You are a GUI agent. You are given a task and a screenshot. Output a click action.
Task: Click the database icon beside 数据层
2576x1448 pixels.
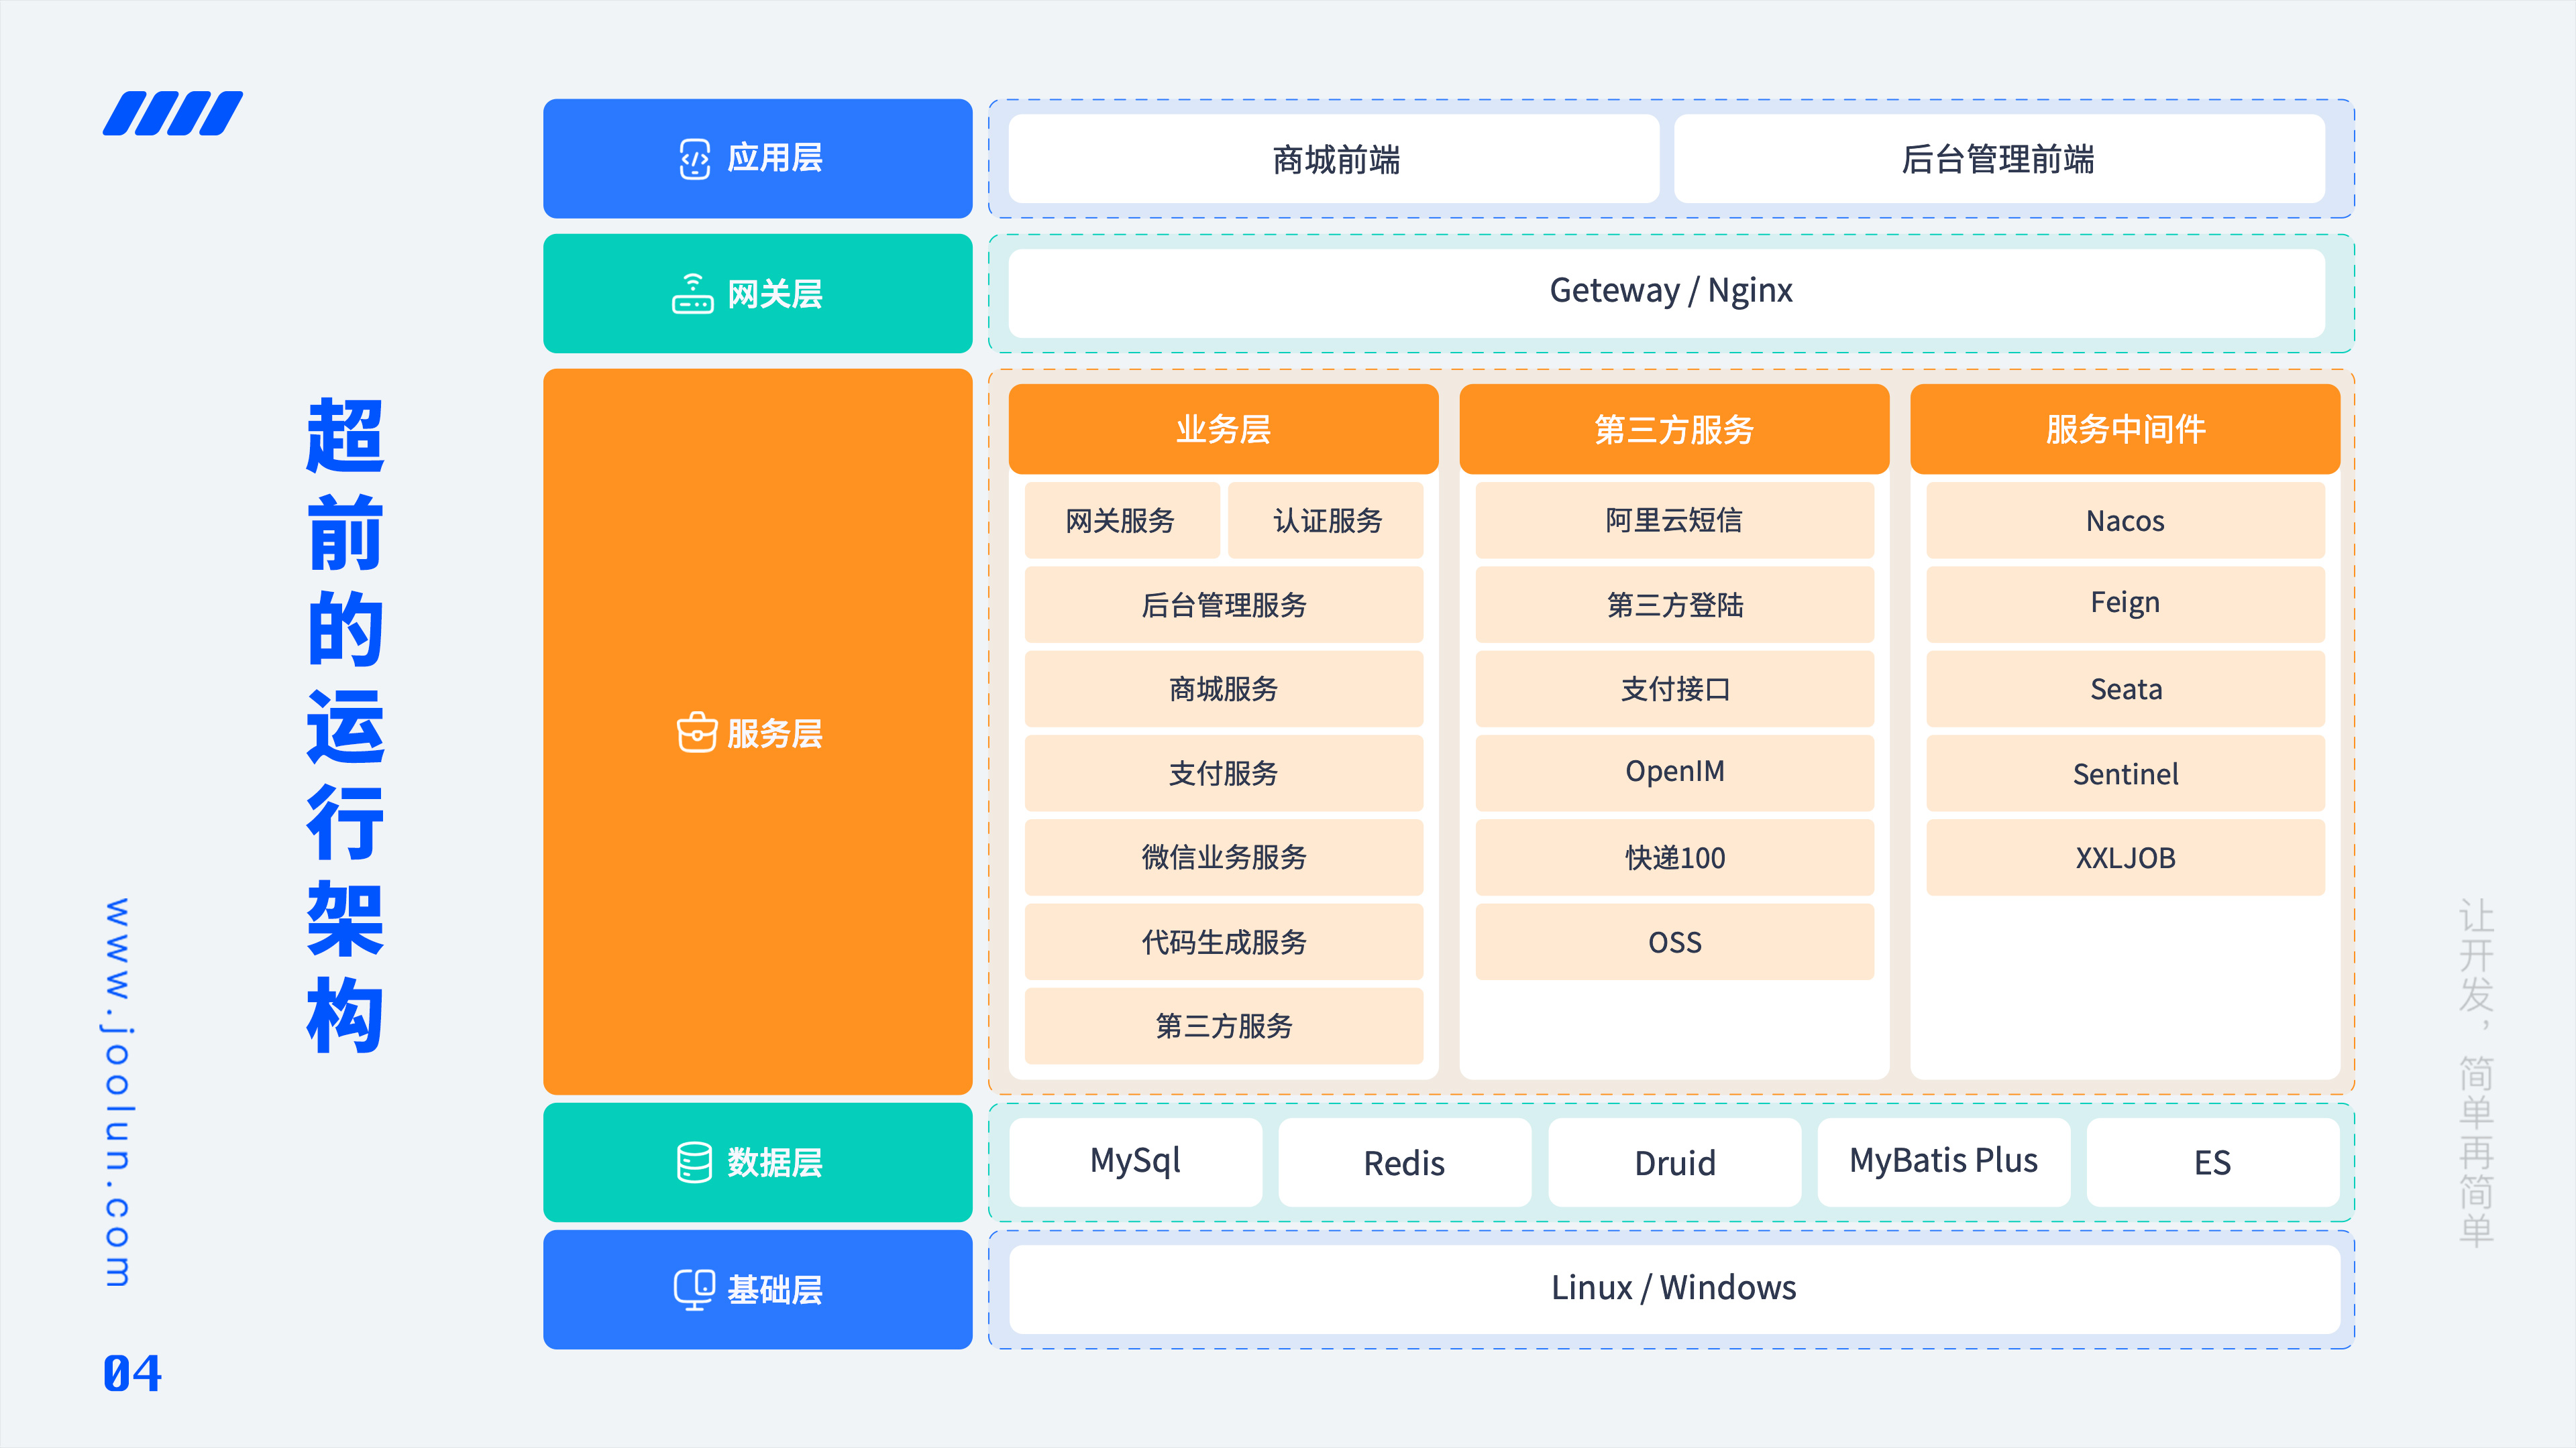694,1162
